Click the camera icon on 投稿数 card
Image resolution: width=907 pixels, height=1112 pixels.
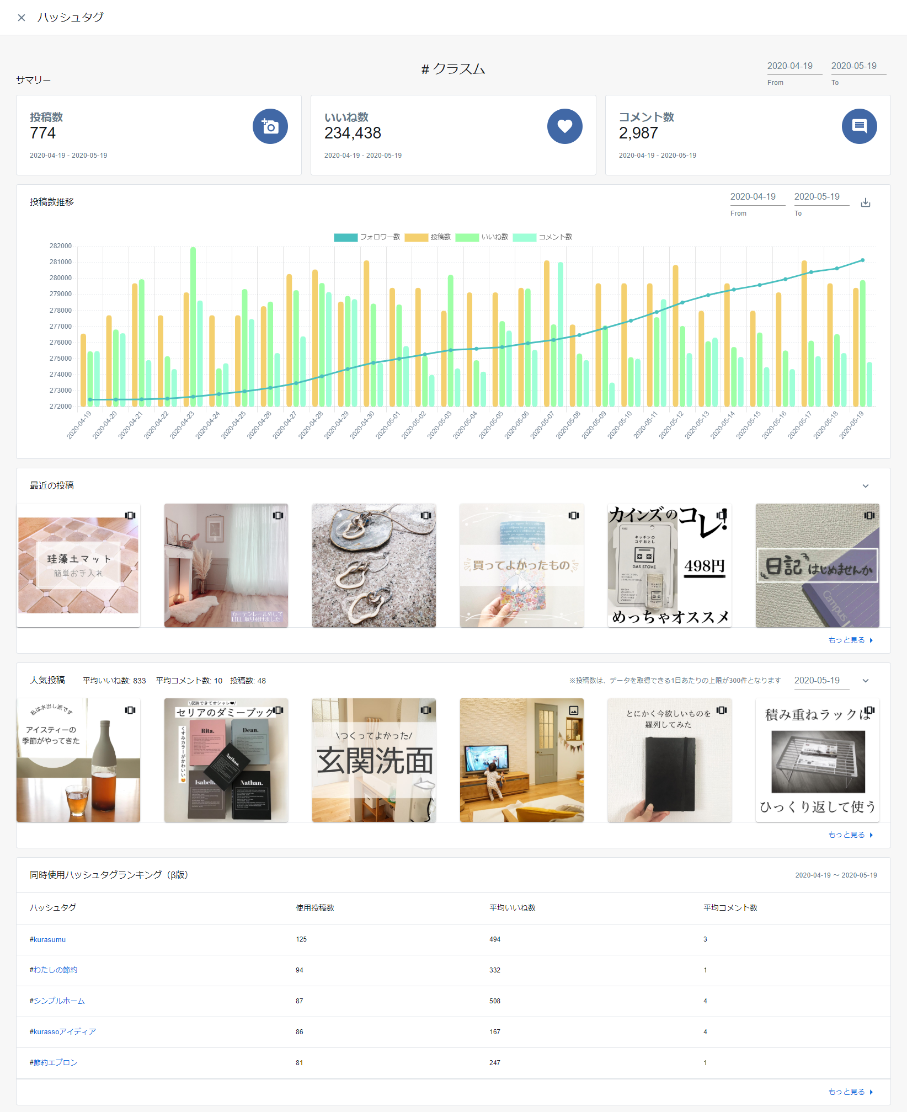[270, 126]
